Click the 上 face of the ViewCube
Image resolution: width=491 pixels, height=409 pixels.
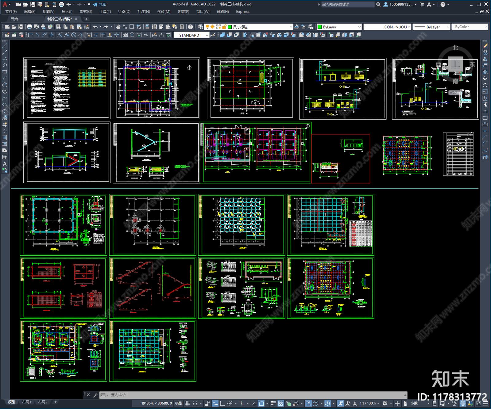456,64
